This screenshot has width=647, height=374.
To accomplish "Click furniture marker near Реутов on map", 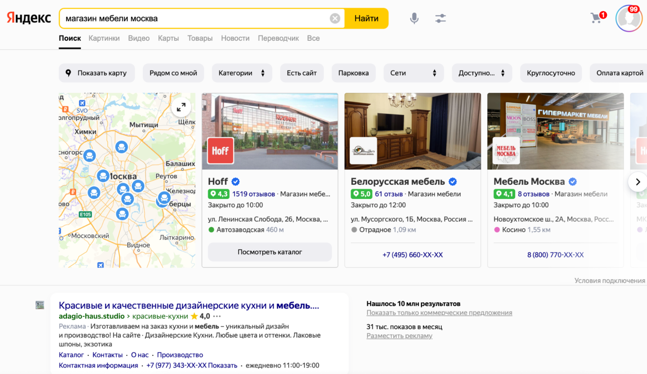I will click(138, 186).
